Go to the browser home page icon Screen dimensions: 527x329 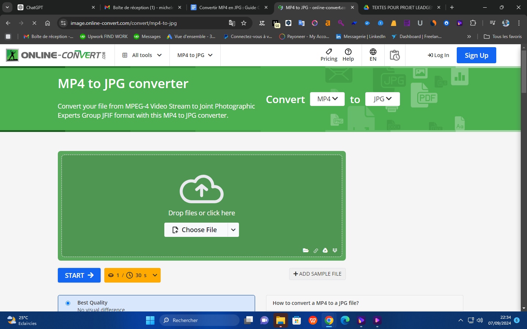coord(48,23)
